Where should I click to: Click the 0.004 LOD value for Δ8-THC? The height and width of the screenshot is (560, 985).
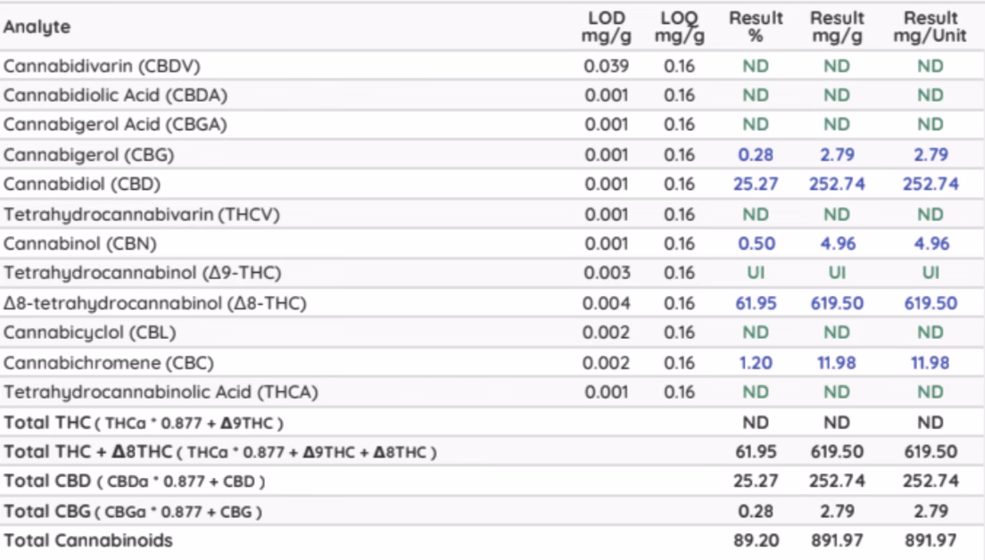coord(607,303)
